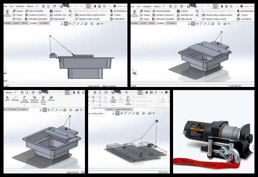
Task: Open the Analysis Preparation tab in lid-wireframe window
Action: click(123, 109)
